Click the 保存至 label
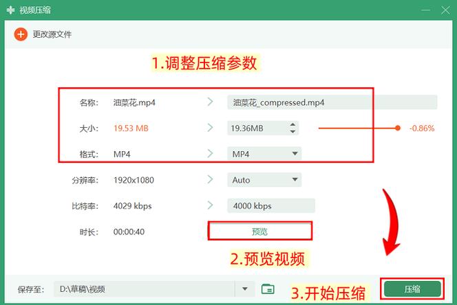The height and width of the screenshot is (305, 457). [31, 290]
